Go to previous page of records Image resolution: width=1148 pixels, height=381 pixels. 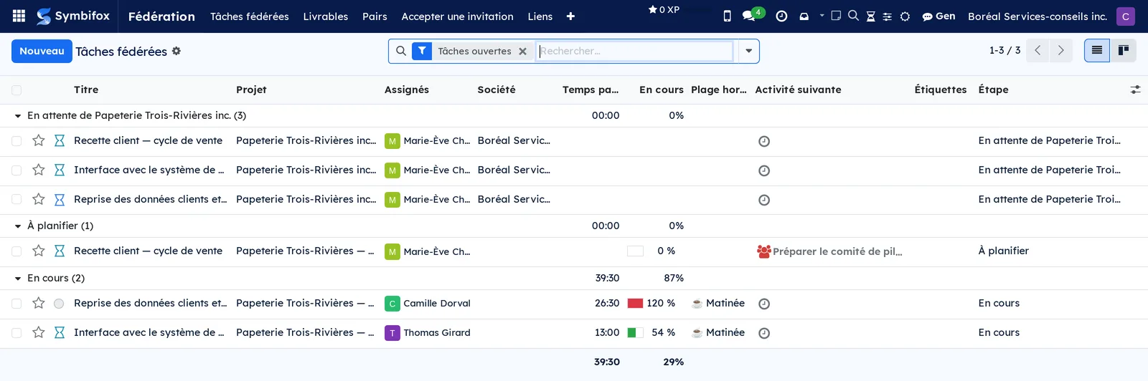coord(1038,50)
